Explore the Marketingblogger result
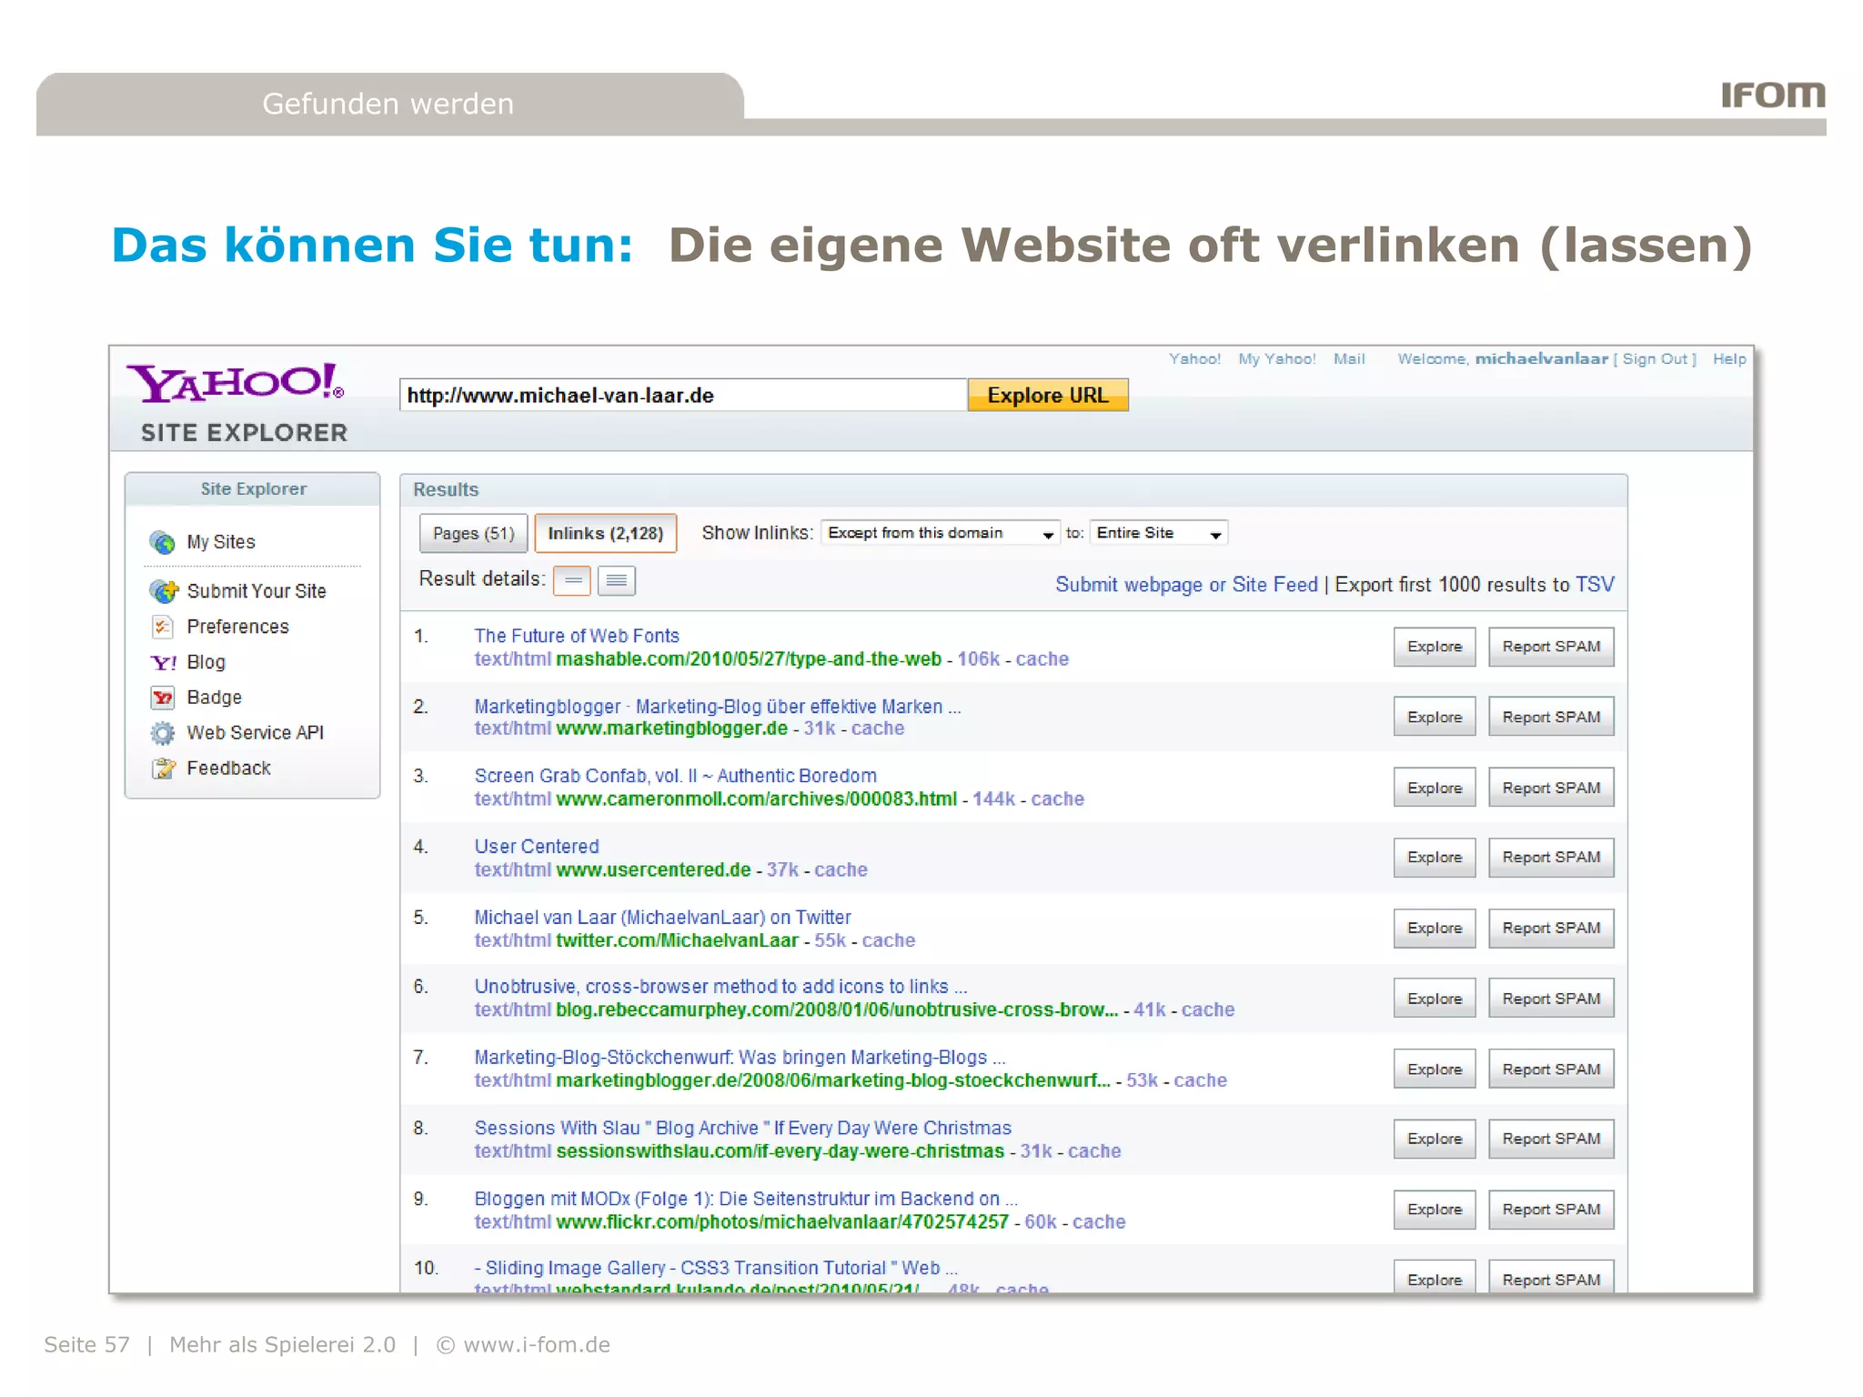The height and width of the screenshot is (1397, 1863). pos(1435,717)
